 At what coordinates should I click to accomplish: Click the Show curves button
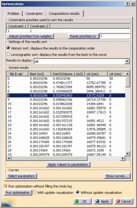pyautogui.click(x=117, y=176)
